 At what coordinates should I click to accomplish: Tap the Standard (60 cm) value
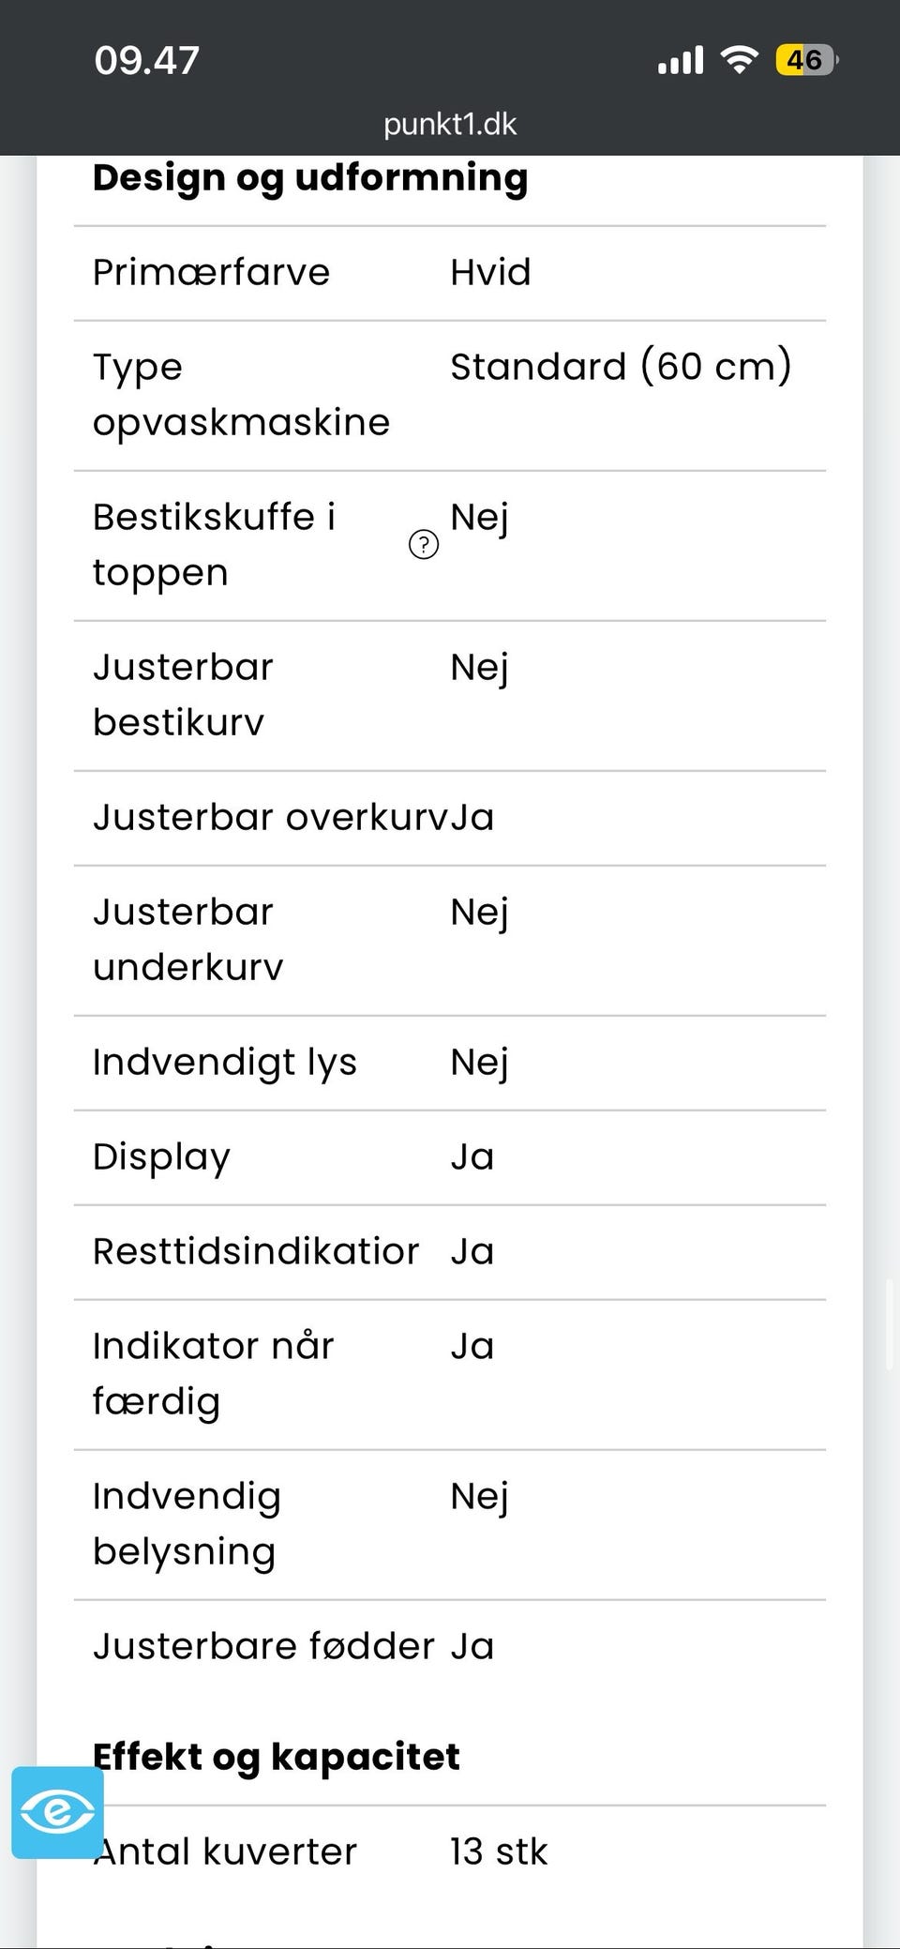point(621,367)
